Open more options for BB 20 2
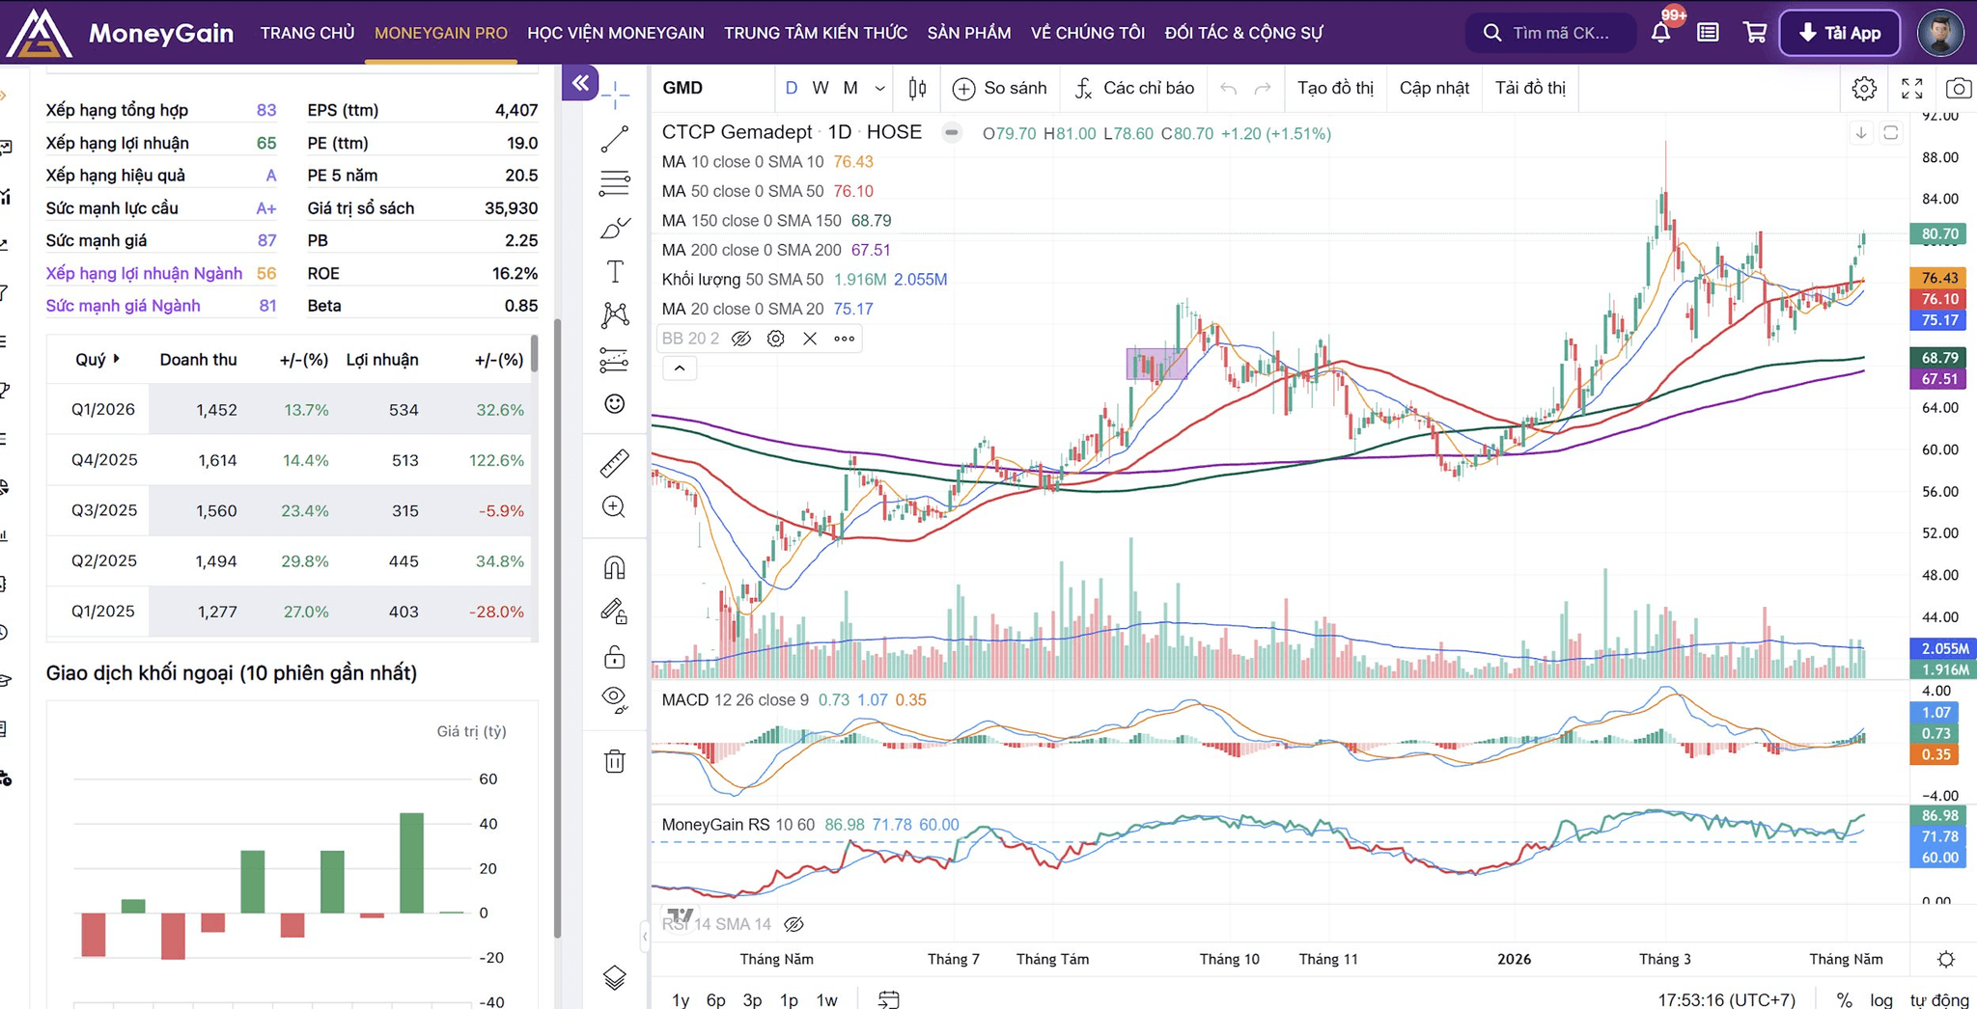 click(845, 339)
